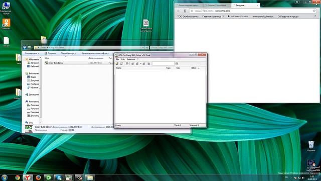
Task: Select Компьютер in Explorer navigation pane
Action: (x=32, y=102)
